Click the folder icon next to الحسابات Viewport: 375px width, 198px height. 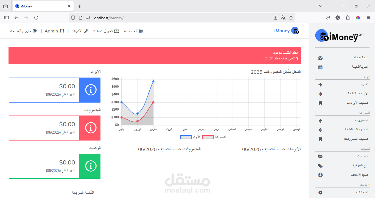tap(320, 156)
